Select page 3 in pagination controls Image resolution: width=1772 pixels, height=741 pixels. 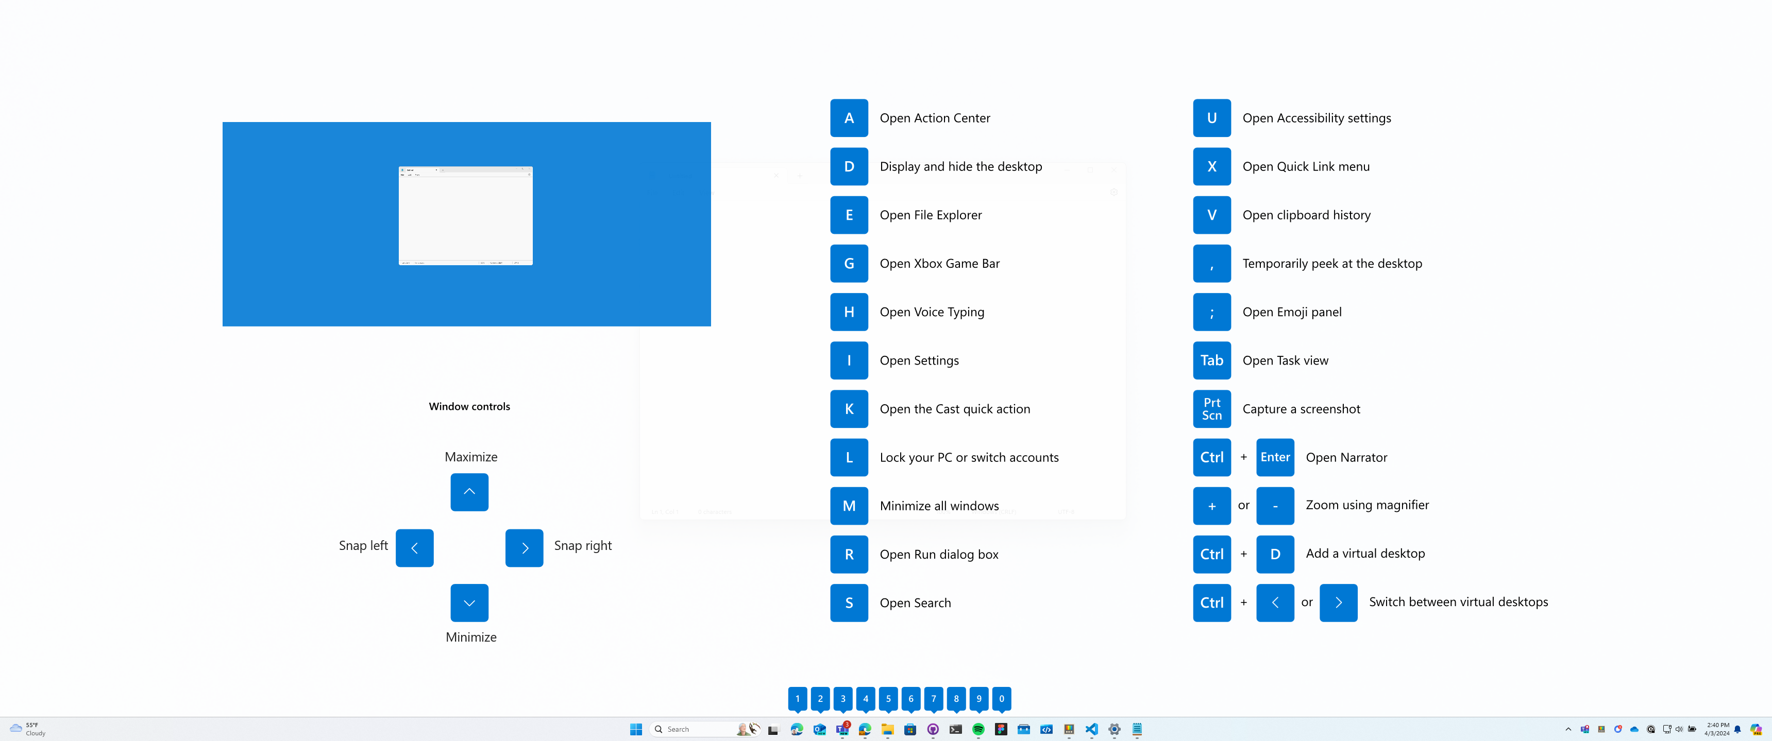pyautogui.click(x=843, y=698)
